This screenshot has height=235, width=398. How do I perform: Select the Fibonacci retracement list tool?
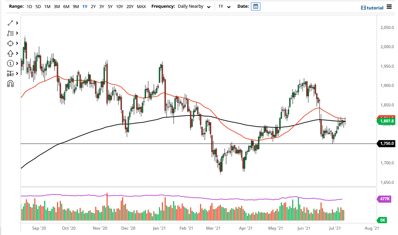(x=10, y=33)
